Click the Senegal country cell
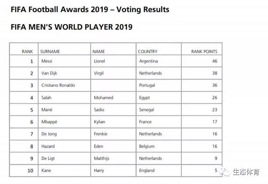Viewport: 268px width, 184px height. tap(159, 110)
